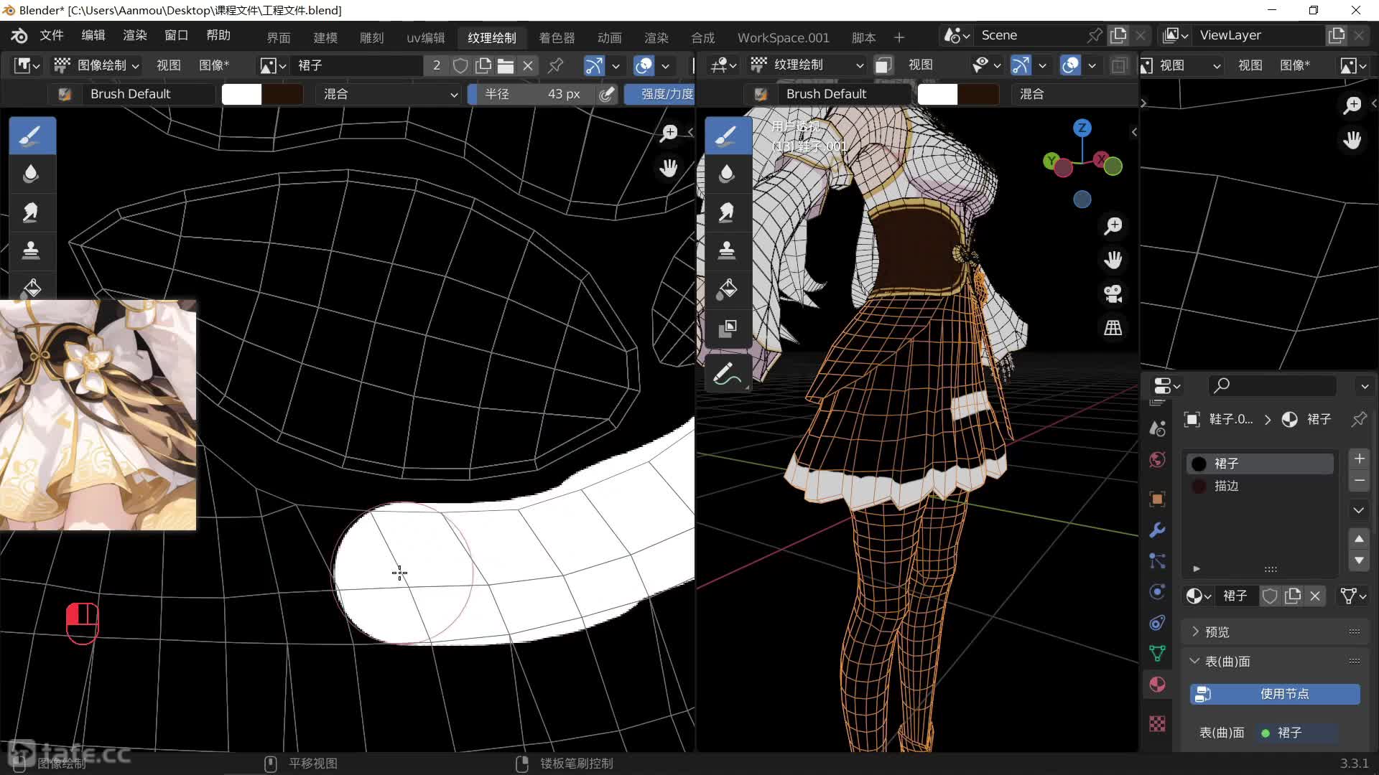The width and height of the screenshot is (1379, 775).
Task: Select the Fill bucket tool in 3D viewport
Action: (728, 289)
